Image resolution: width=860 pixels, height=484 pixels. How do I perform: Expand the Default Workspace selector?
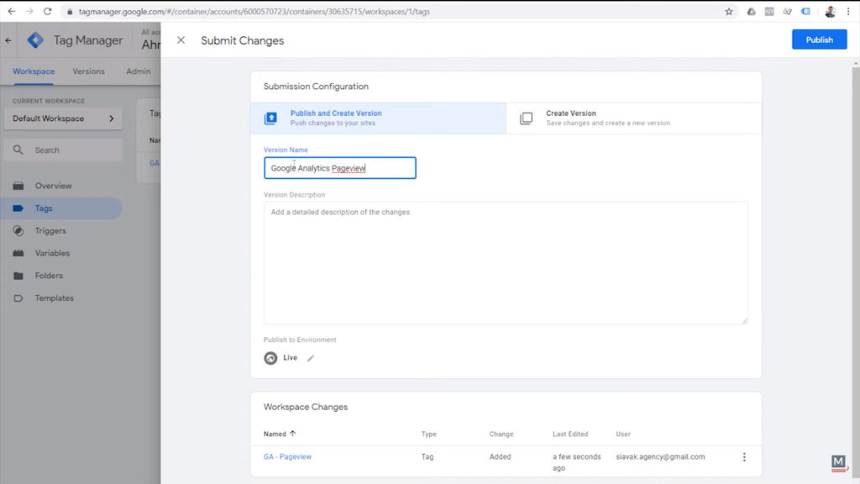[63, 118]
